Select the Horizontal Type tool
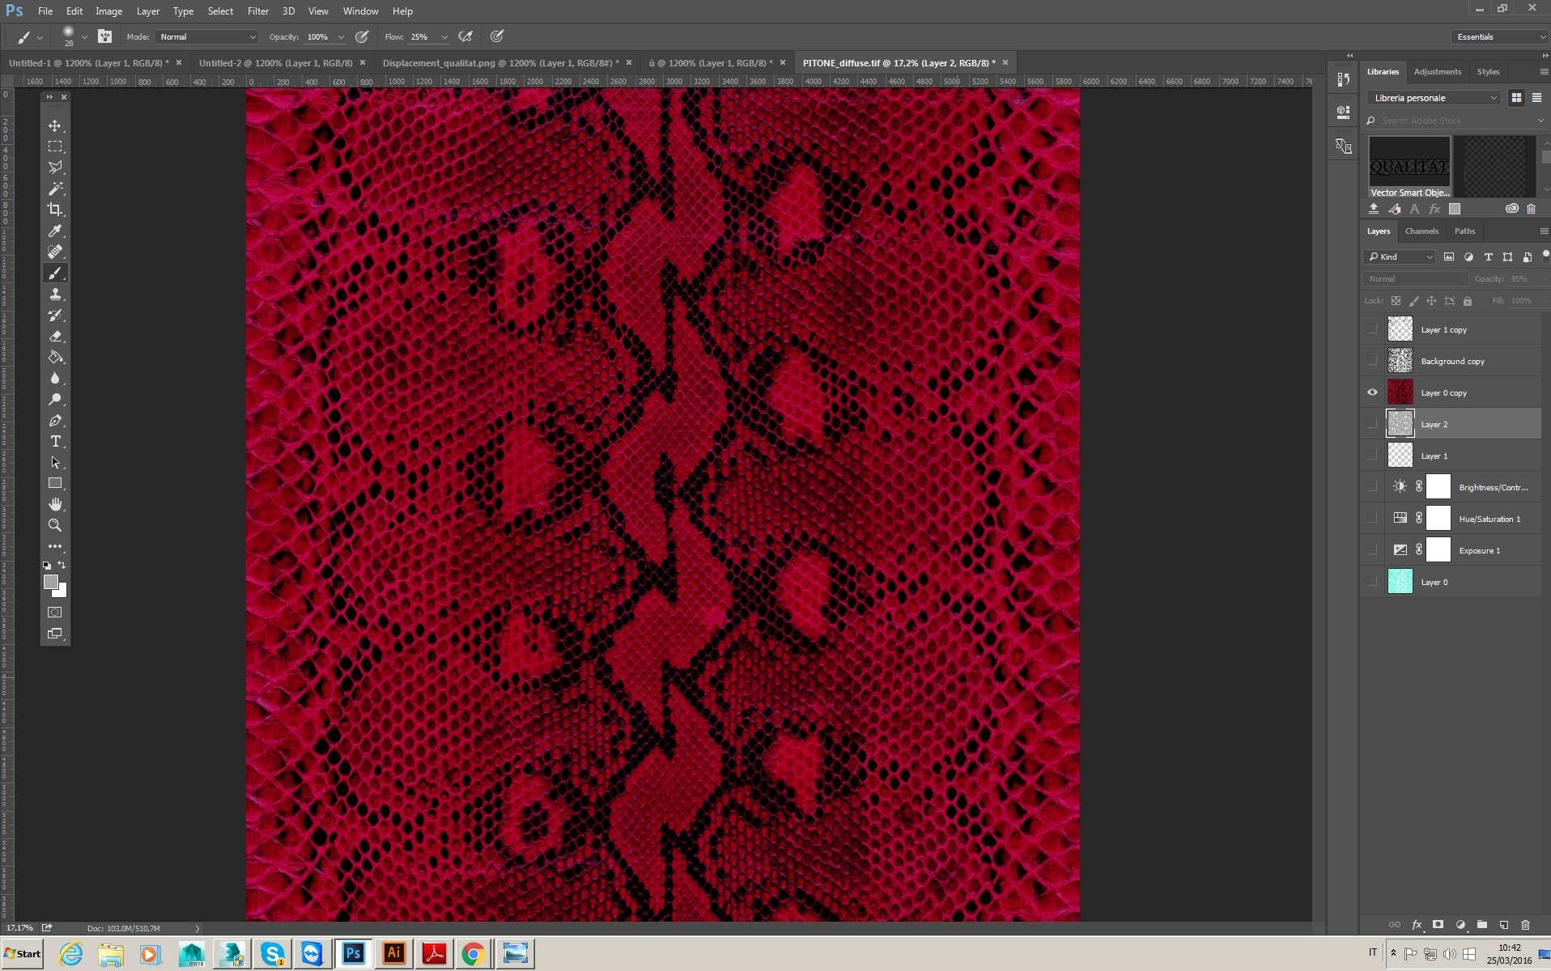The image size is (1551, 971). [55, 442]
